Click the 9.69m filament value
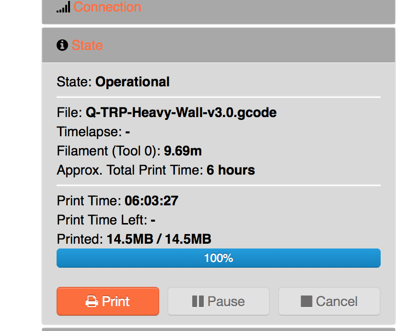This screenshot has height=331, width=396. [x=183, y=151]
